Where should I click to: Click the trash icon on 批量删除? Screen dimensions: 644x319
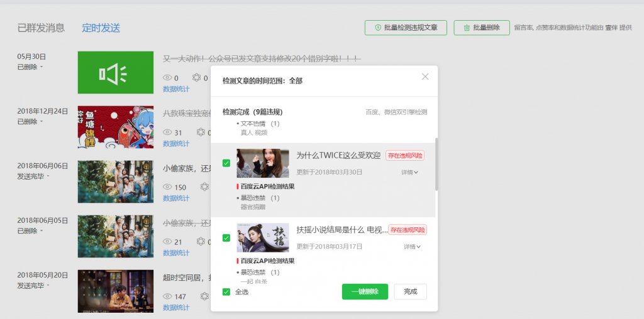[x=467, y=28]
